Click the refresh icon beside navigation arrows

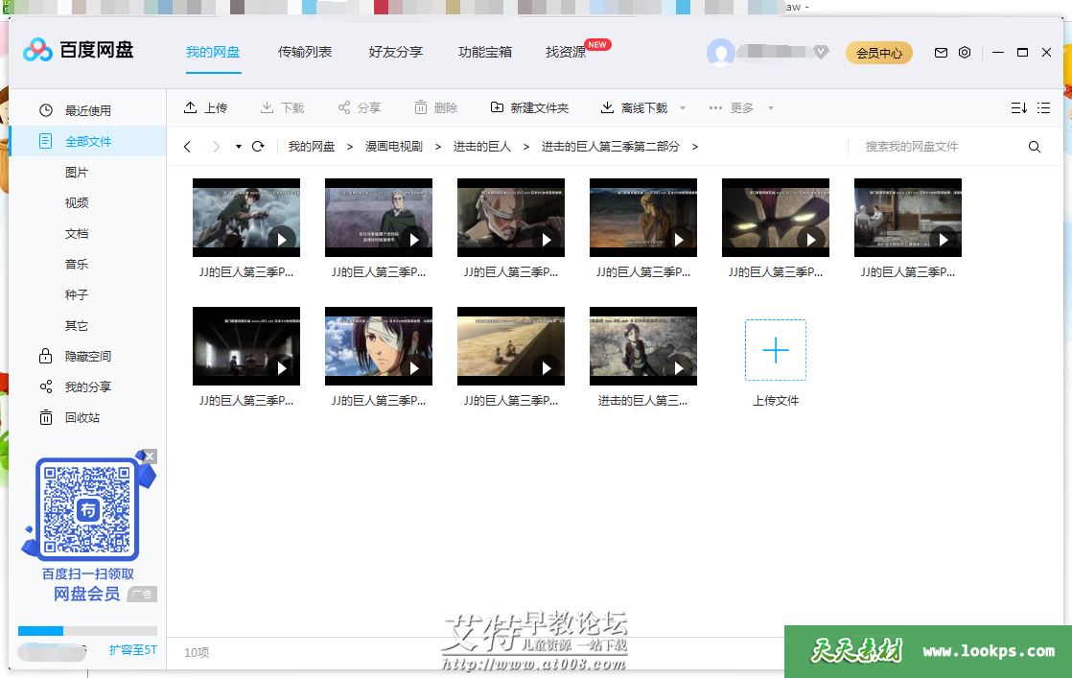(x=258, y=147)
